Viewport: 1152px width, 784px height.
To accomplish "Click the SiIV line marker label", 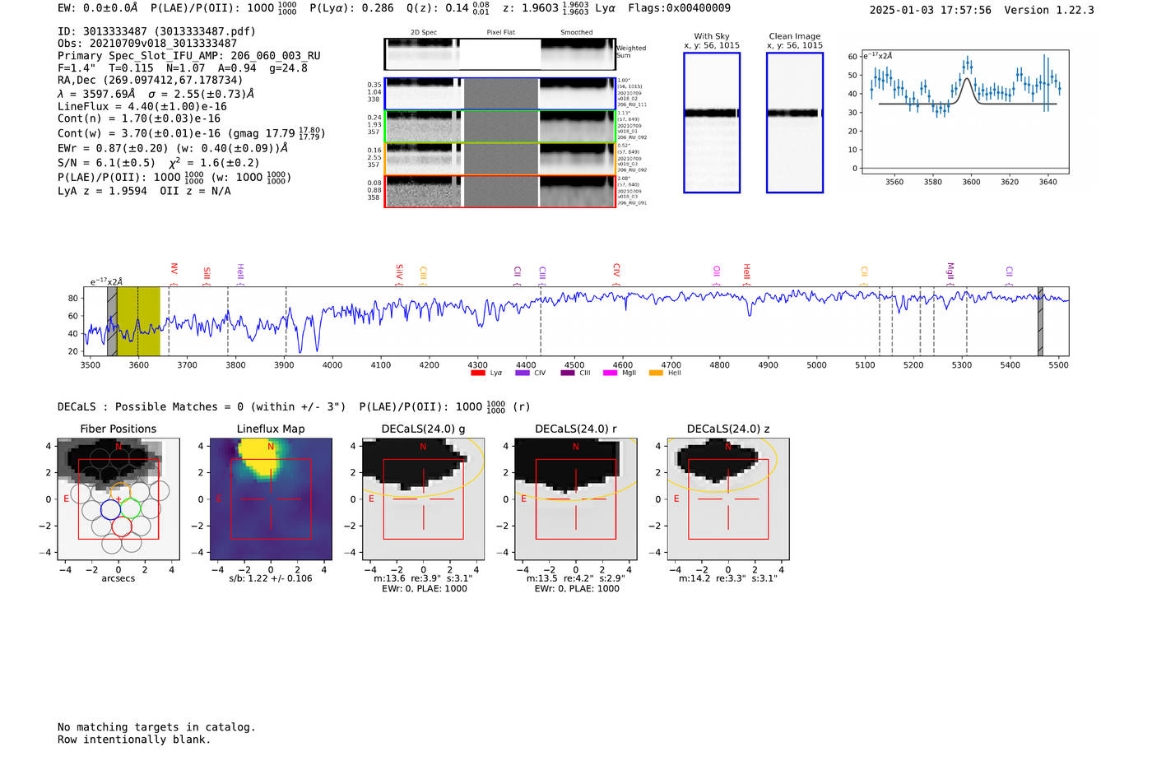I will click(399, 272).
